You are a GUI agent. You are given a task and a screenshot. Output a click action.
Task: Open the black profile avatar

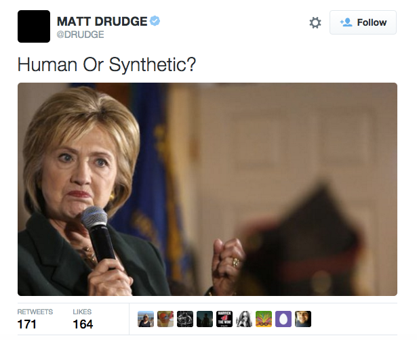pos(34,26)
